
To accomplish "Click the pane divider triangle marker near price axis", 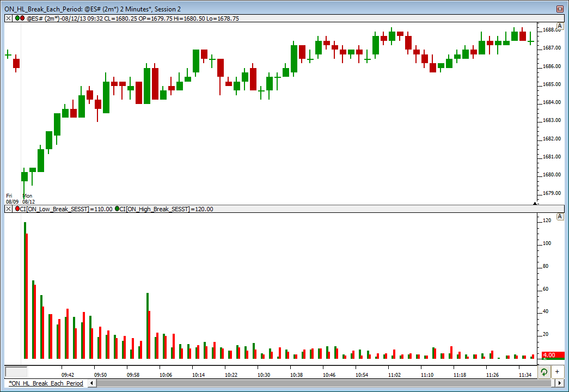I will coord(535,203).
